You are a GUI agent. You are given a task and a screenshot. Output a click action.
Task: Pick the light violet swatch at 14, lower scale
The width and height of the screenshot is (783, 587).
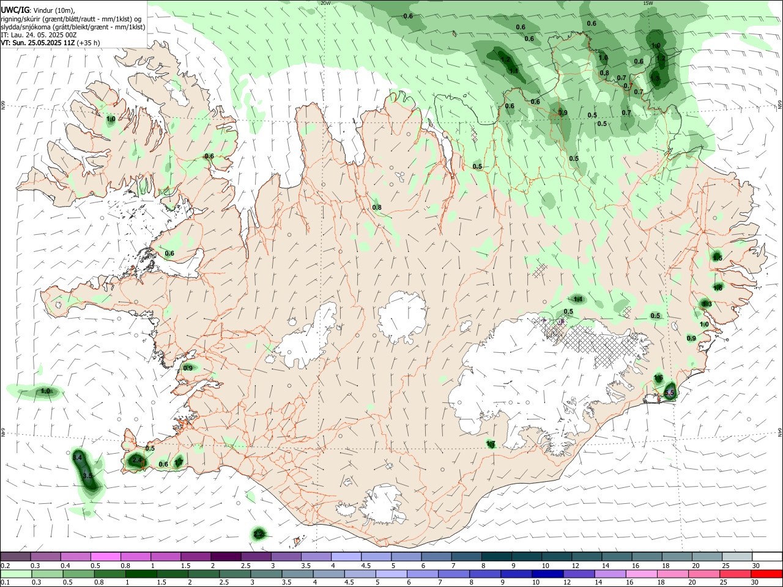609,574
